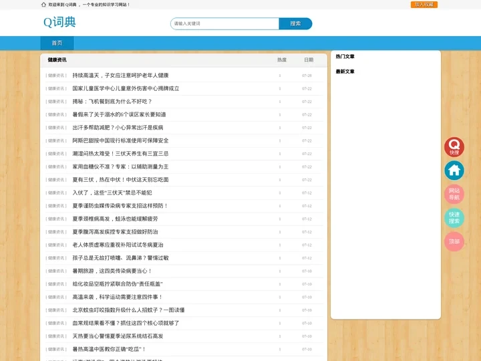Click the 日期 column header
This screenshot has width=481, height=361.
(x=309, y=60)
